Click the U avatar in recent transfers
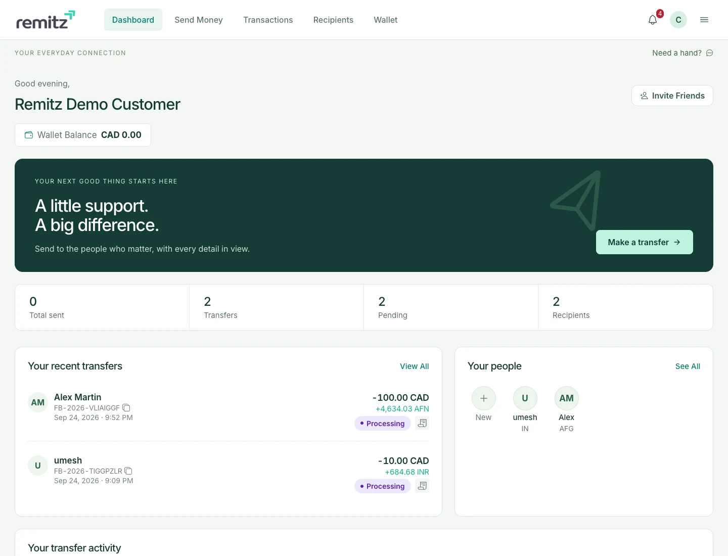 pos(38,466)
